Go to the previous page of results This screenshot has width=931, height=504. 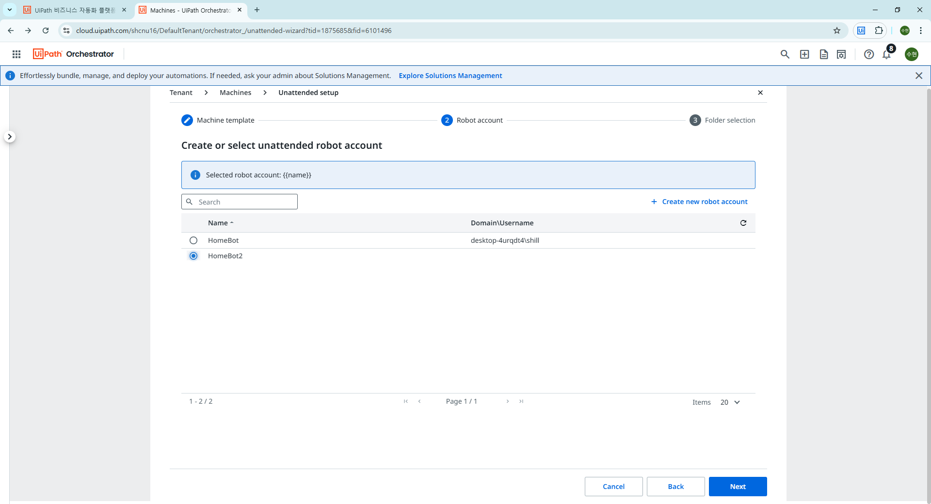(419, 401)
